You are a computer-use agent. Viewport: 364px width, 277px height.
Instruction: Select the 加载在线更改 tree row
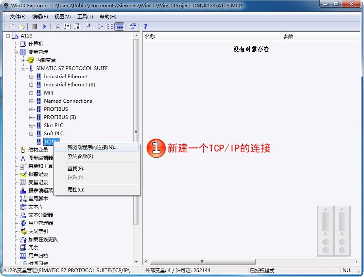[x=43, y=240]
